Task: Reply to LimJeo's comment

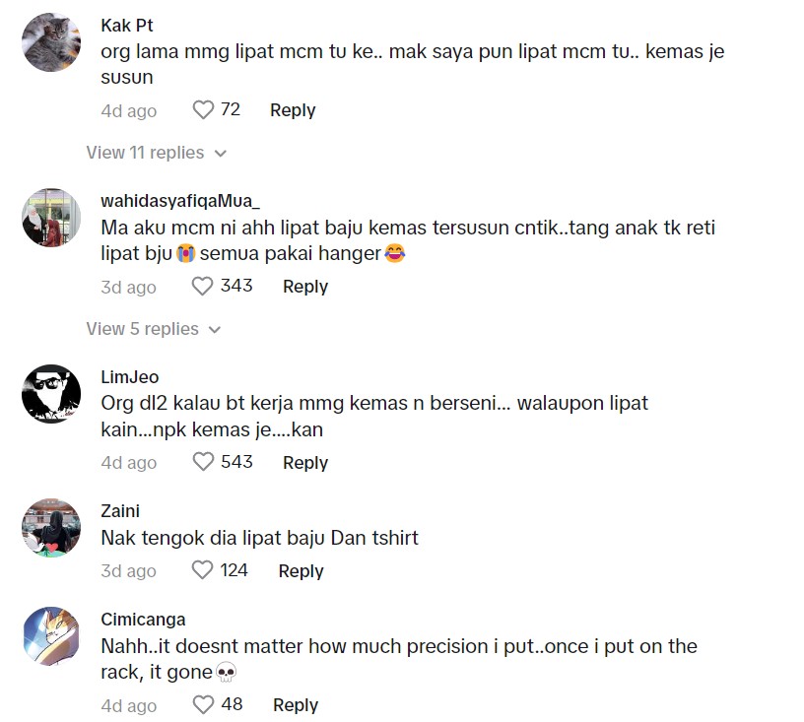Action: click(x=304, y=462)
